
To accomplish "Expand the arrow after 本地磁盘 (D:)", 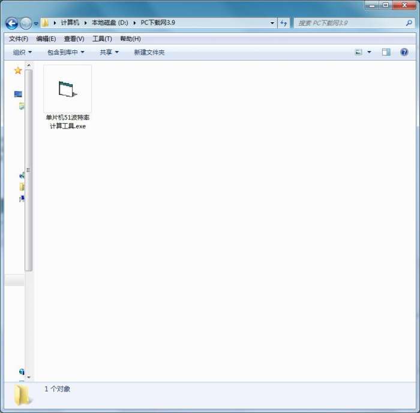I will point(135,23).
